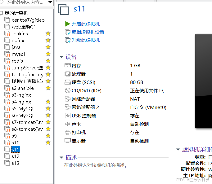
Task: Click the display (显示器) monitor icon
Action: 67,141
